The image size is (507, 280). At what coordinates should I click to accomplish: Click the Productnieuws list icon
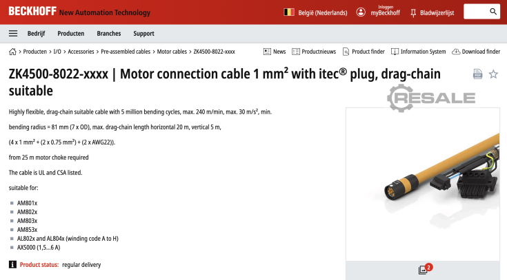(x=295, y=52)
